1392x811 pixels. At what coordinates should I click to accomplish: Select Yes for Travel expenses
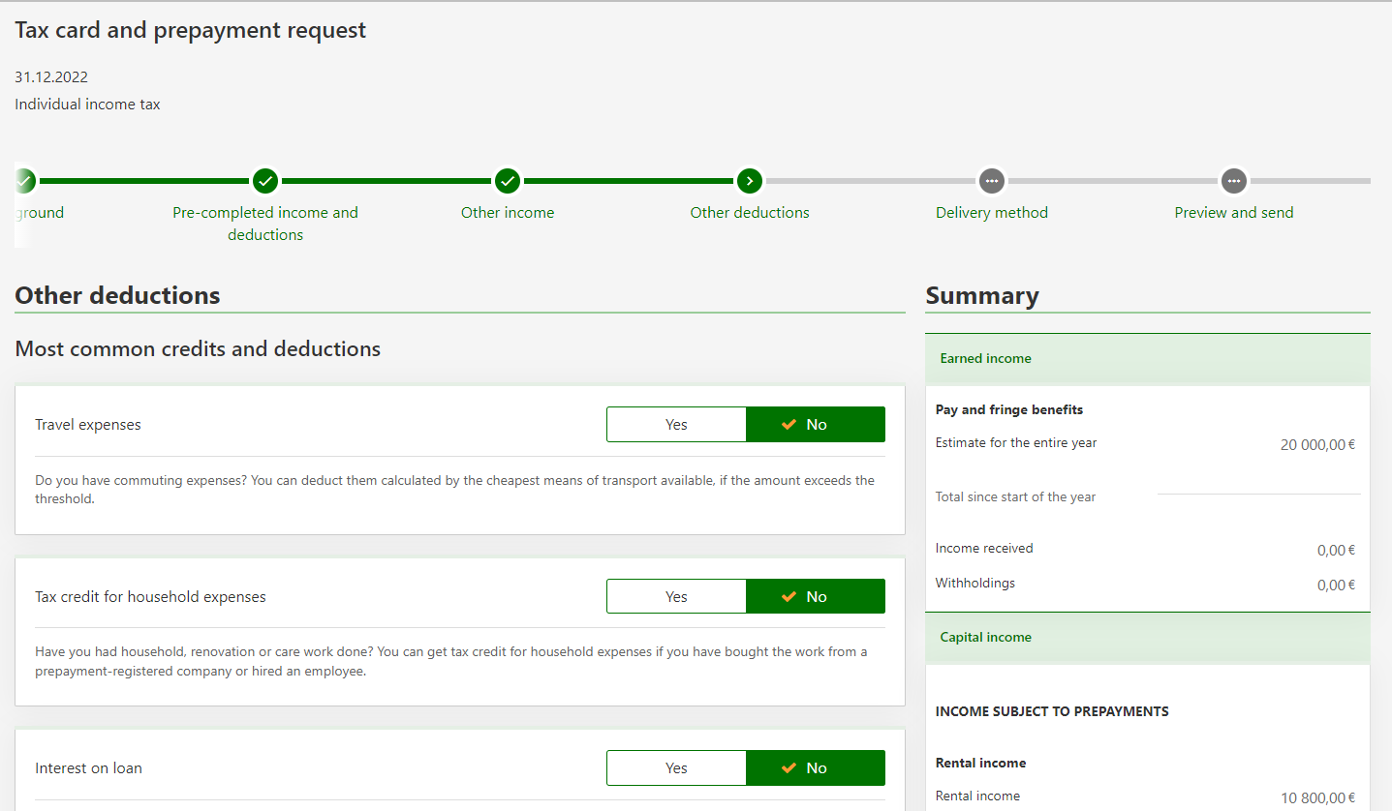[676, 425]
